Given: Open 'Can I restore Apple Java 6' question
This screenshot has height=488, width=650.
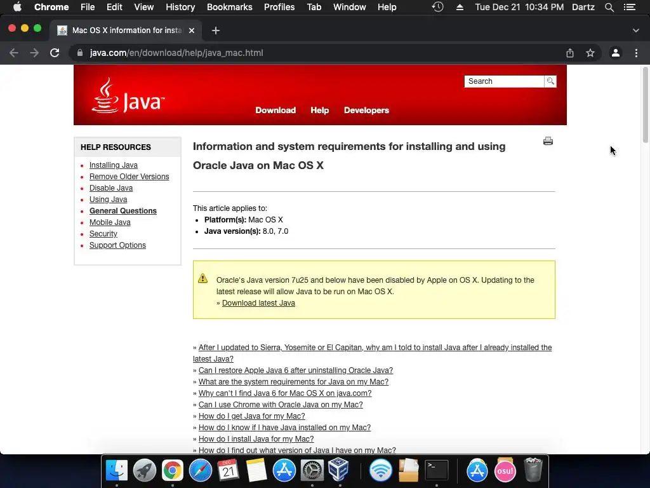Looking at the screenshot, I should (x=296, y=370).
